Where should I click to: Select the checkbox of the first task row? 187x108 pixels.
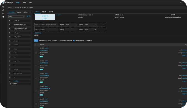click(x=36, y=53)
